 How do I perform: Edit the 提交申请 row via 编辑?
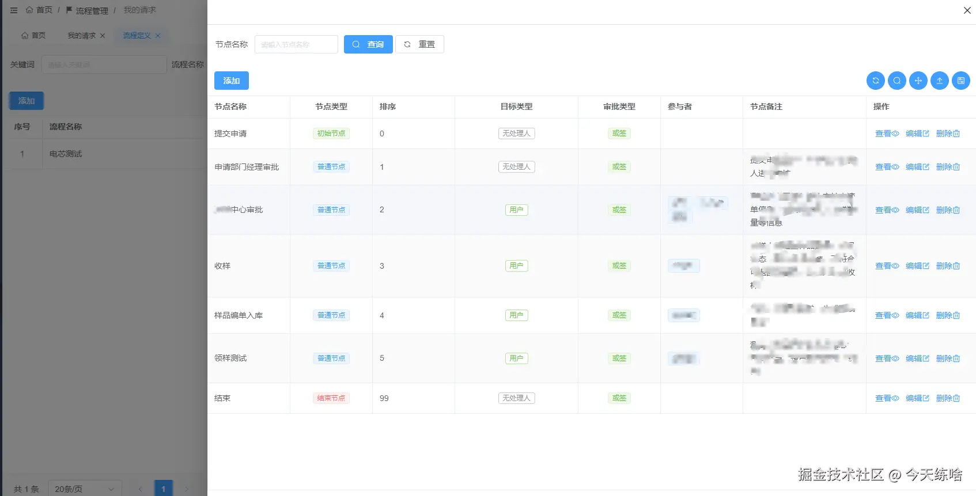click(917, 133)
